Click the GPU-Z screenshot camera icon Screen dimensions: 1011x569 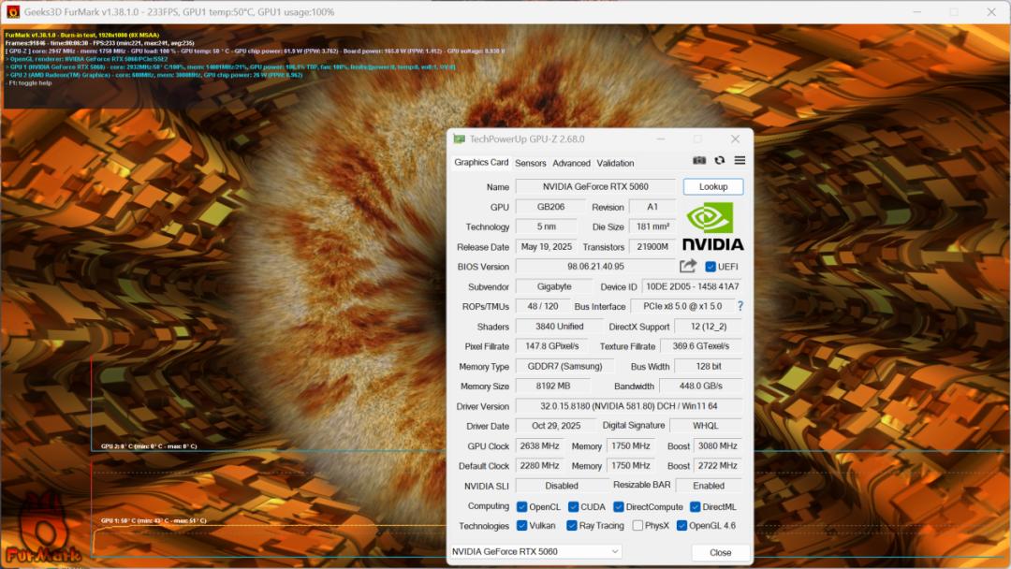click(x=699, y=160)
